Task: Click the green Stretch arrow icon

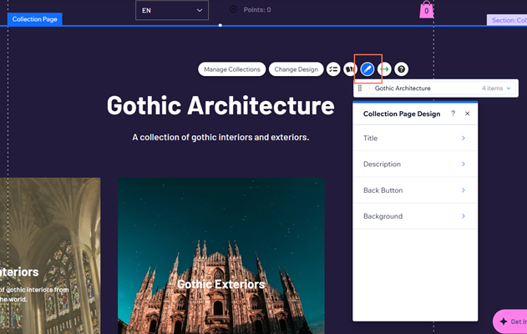Action: [385, 69]
